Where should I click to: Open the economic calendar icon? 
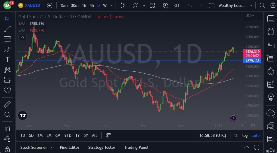271,84
